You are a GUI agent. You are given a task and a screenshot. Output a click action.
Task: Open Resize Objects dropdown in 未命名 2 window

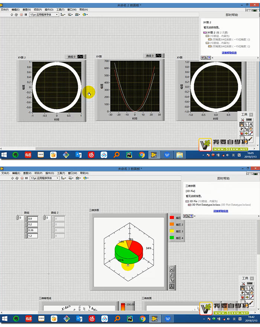click(78, 14)
